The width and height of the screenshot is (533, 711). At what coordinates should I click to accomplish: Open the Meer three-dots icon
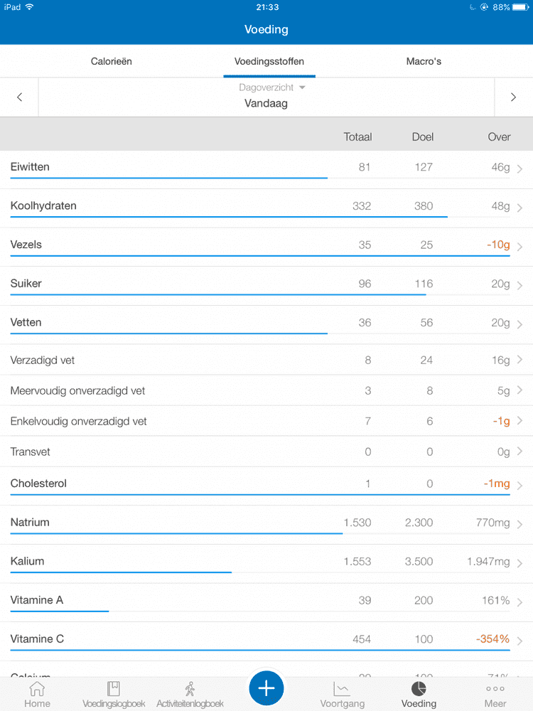tap(495, 689)
